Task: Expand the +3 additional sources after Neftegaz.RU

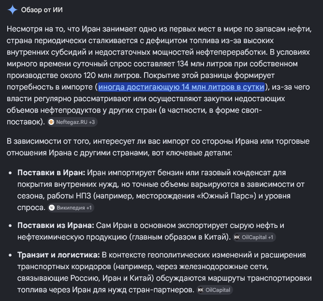Action: point(92,122)
